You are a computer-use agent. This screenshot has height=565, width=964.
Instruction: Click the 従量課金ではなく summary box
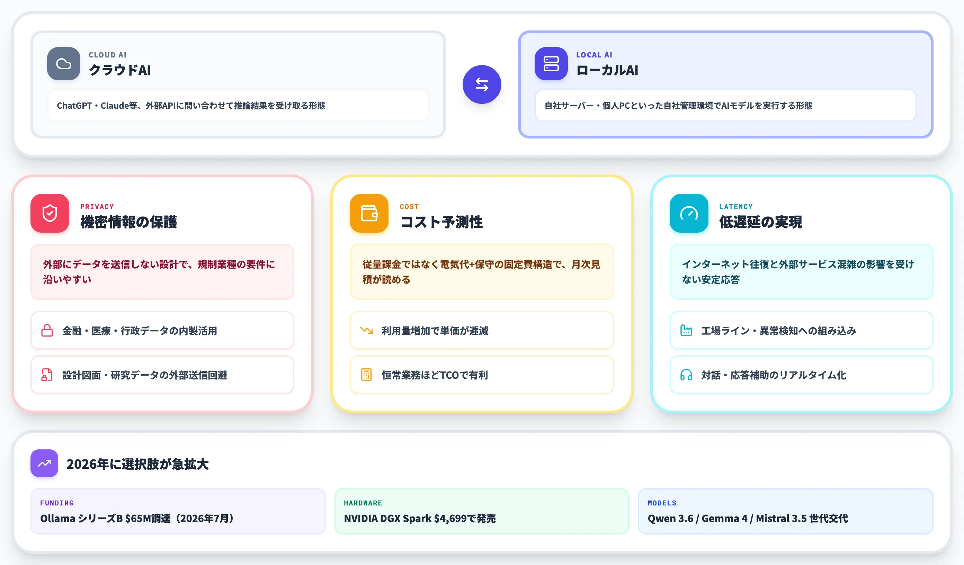point(482,272)
